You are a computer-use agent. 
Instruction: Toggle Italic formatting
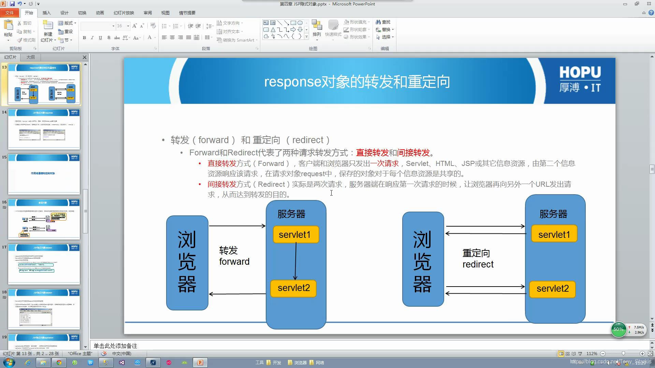pos(92,38)
